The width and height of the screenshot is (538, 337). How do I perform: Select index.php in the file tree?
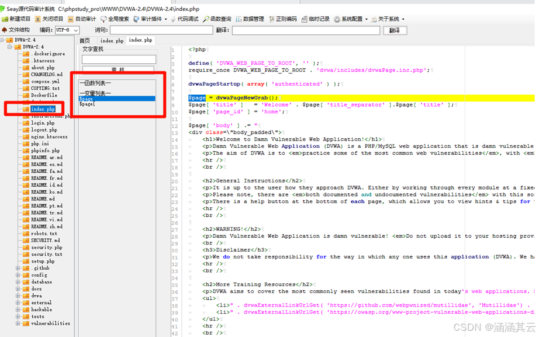click(43, 109)
